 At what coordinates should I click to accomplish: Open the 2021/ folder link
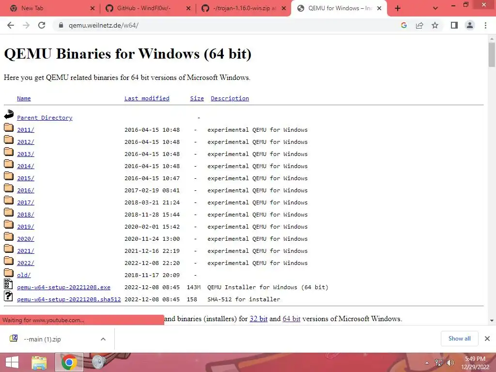tap(26, 251)
